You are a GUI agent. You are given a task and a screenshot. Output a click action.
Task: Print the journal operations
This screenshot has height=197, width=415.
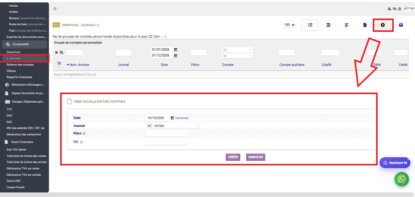(x=401, y=25)
